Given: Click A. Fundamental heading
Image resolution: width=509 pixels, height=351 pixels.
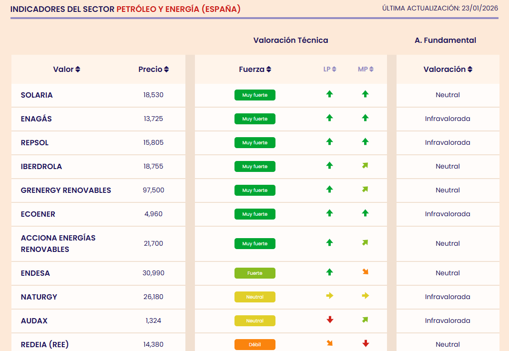Looking at the screenshot, I should pyautogui.click(x=445, y=40).
